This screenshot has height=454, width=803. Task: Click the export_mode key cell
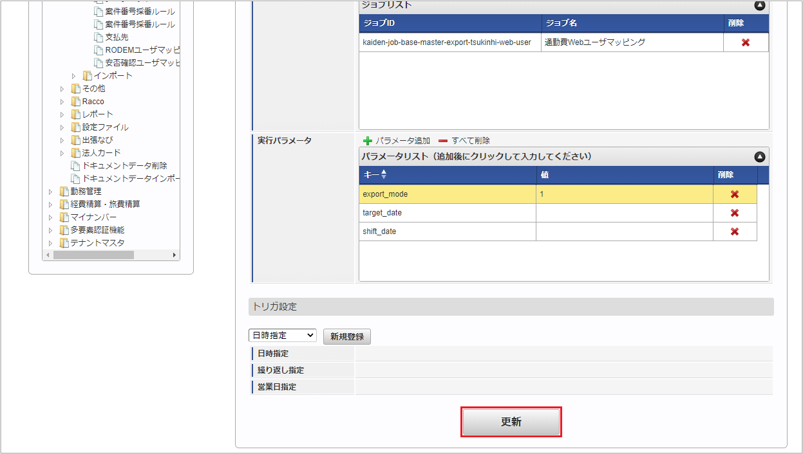point(448,194)
